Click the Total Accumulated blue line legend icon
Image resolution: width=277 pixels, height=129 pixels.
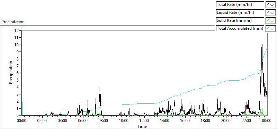pyautogui.click(x=271, y=28)
